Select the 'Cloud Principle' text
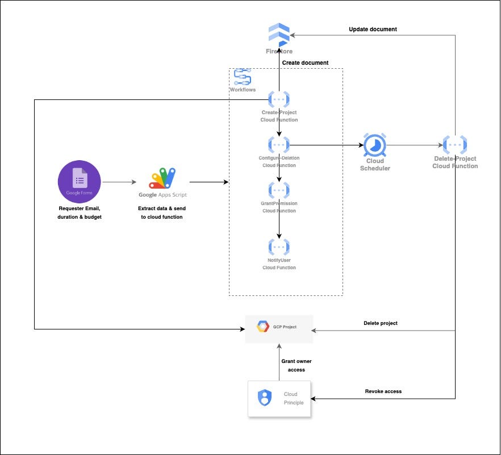Image resolution: width=501 pixels, height=455 pixels. pos(294,398)
